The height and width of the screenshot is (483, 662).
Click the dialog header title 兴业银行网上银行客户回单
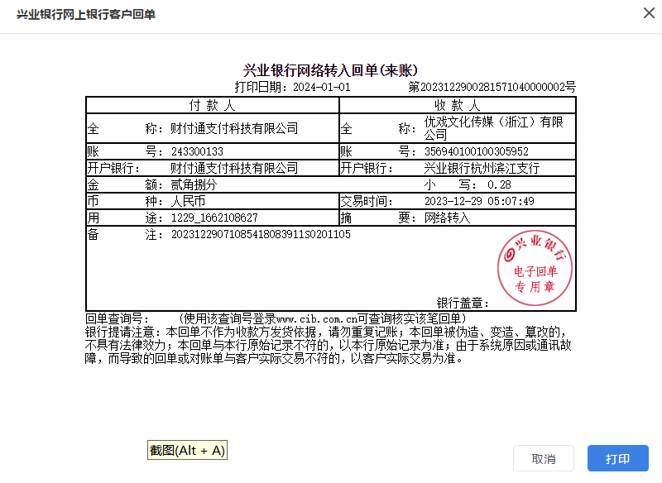[86, 14]
